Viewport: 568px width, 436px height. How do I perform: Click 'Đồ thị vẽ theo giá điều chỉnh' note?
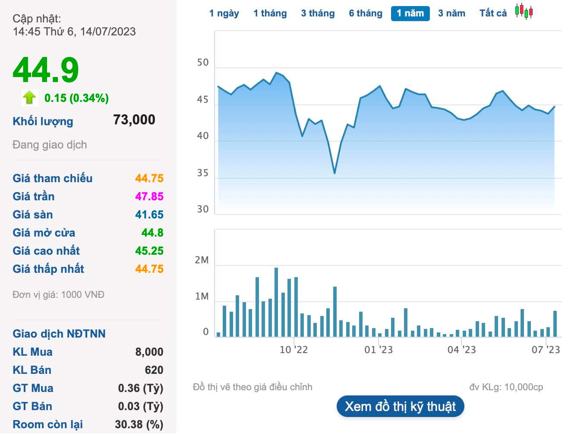(x=252, y=387)
